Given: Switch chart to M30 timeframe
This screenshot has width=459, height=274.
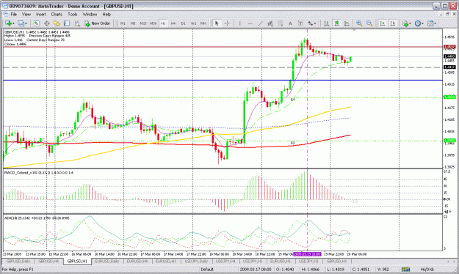Looking at the screenshot, I should [153, 23].
